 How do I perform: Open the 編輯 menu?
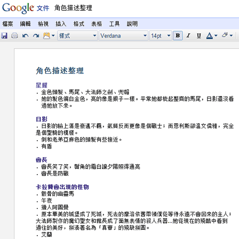pos(25,24)
